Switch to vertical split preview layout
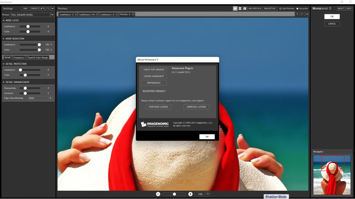The width and height of the screenshot is (355, 199). pyautogui.click(x=244, y=8)
